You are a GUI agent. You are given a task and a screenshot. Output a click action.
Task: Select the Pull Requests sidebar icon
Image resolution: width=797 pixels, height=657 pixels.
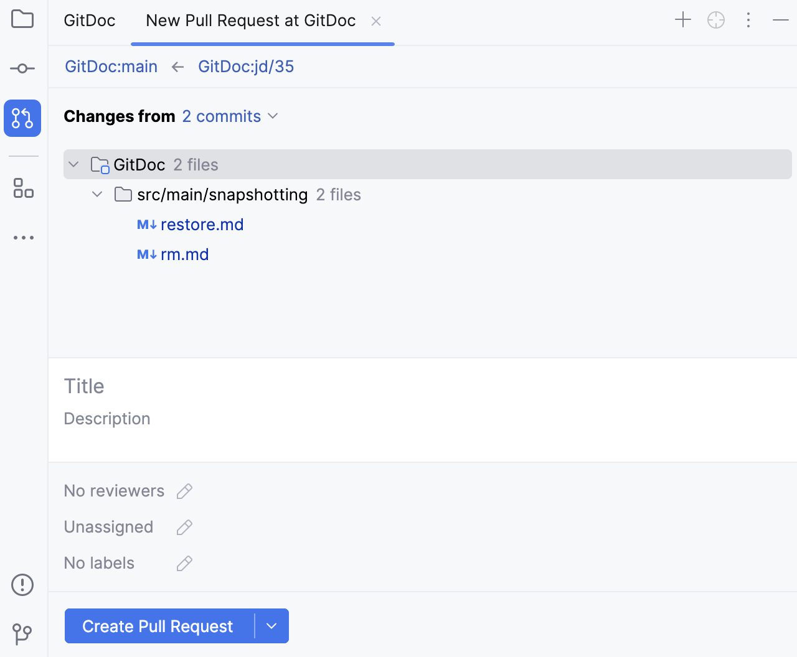[22, 118]
